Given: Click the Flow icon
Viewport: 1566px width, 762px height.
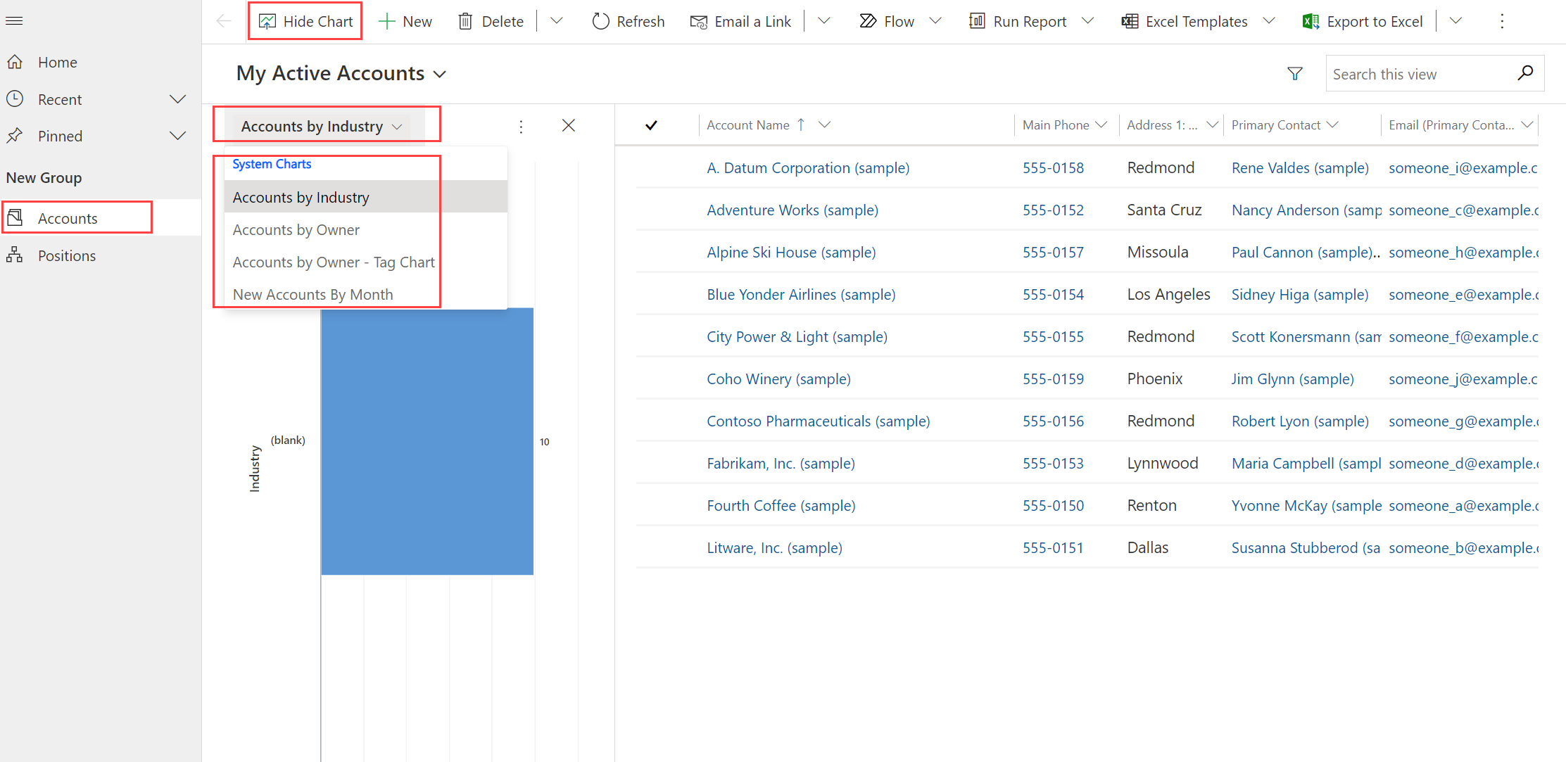Looking at the screenshot, I should click(866, 21).
